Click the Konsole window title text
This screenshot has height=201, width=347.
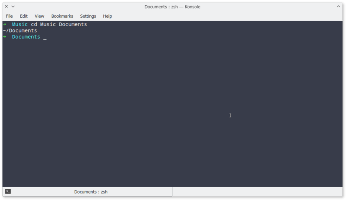pyautogui.click(x=172, y=6)
